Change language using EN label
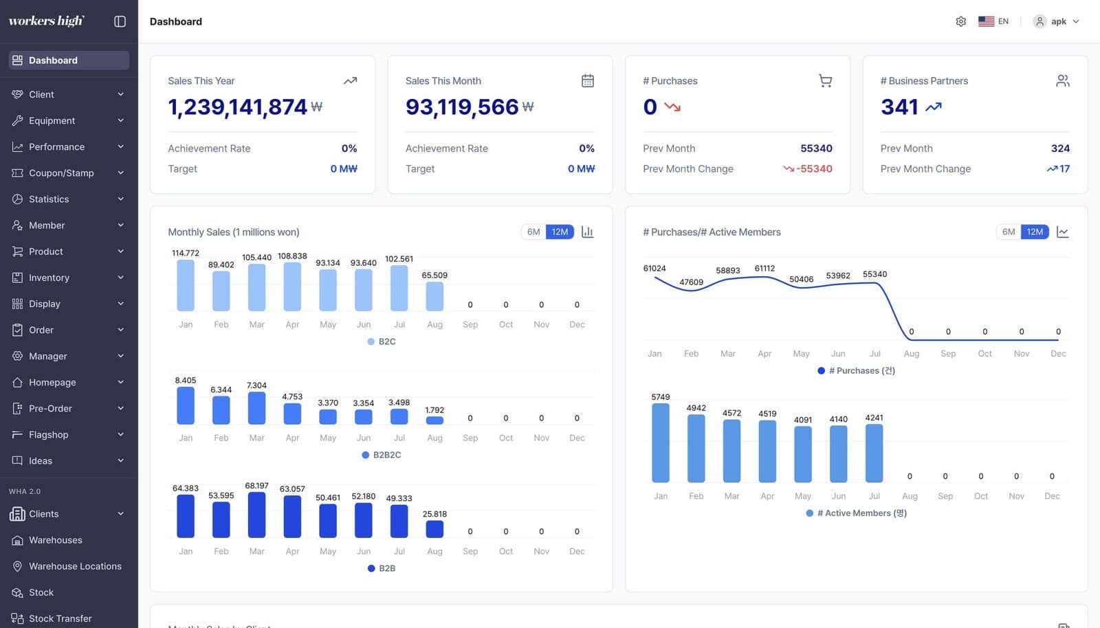1100x628 pixels. 1003,21
